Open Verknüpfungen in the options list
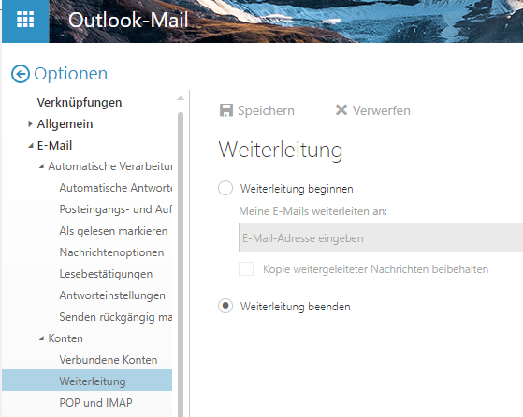The height and width of the screenshot is (417, 523). (x=80, y=103)
